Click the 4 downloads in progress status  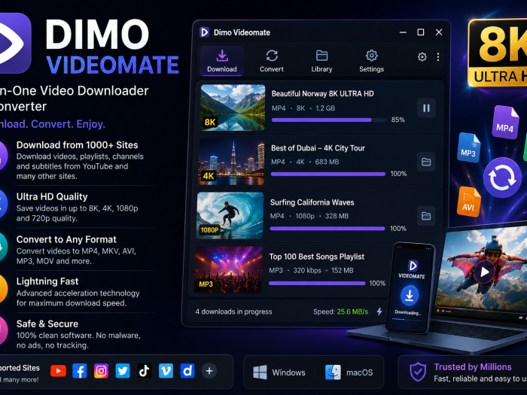click(233, 311)
